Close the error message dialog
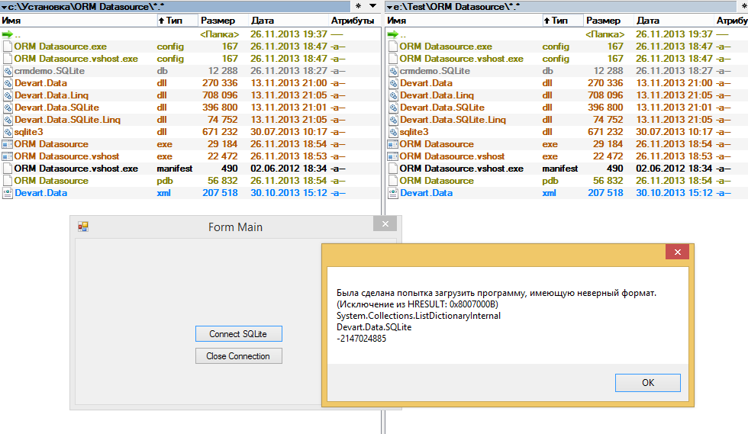748x434 pixels. pyautogui.click(x=678, y=252)
